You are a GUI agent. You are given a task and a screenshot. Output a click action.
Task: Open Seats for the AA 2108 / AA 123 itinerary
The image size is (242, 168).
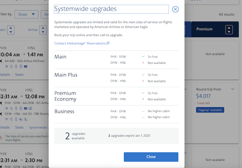(x=19, y=127)
